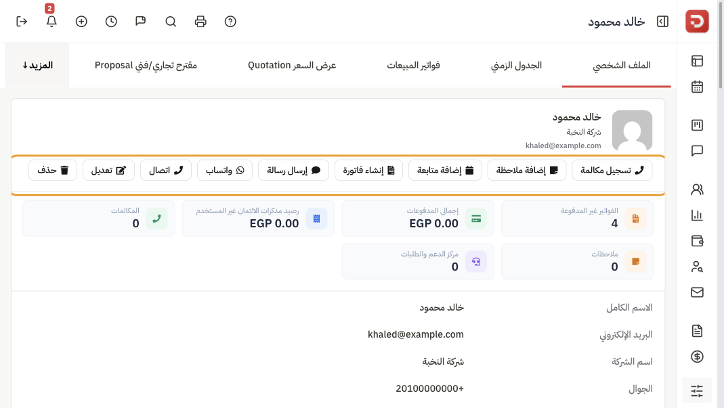
Task: Click company value شركة النخبة in details
Action: [x=443, y=361]
